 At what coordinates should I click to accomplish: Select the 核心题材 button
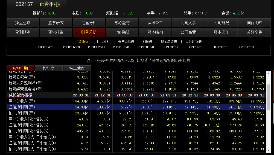pyautogui.click(x=122, y=23)
